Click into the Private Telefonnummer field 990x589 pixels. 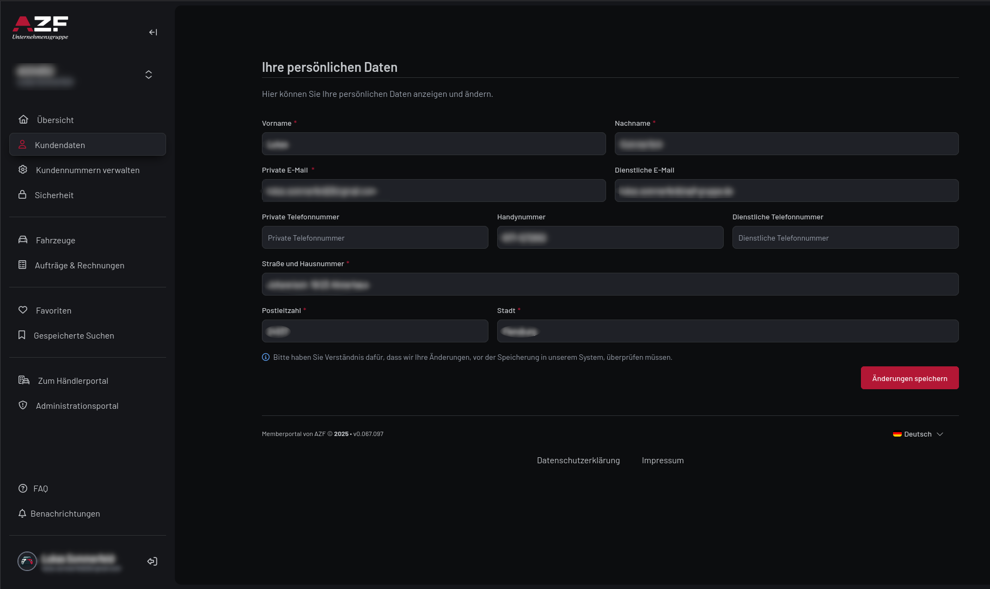coord(375,238)
